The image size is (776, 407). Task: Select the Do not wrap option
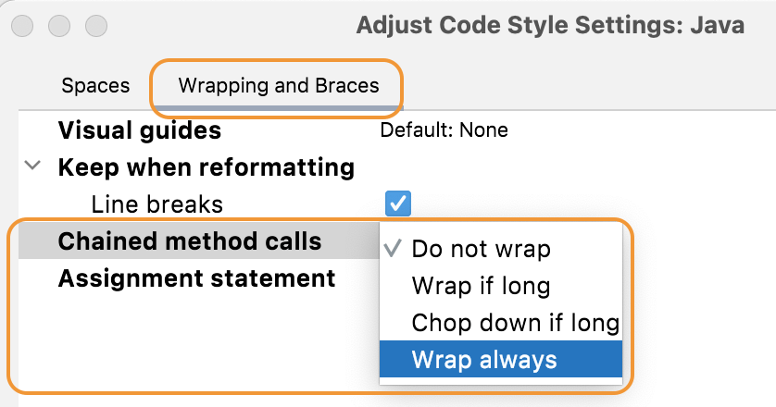[x=481, y=249]
